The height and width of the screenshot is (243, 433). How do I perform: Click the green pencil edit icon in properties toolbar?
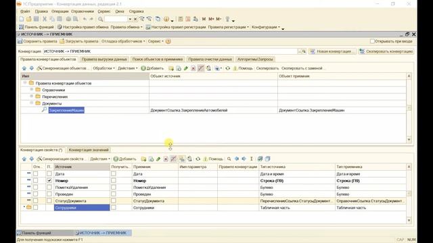click(x=158, y=159)
